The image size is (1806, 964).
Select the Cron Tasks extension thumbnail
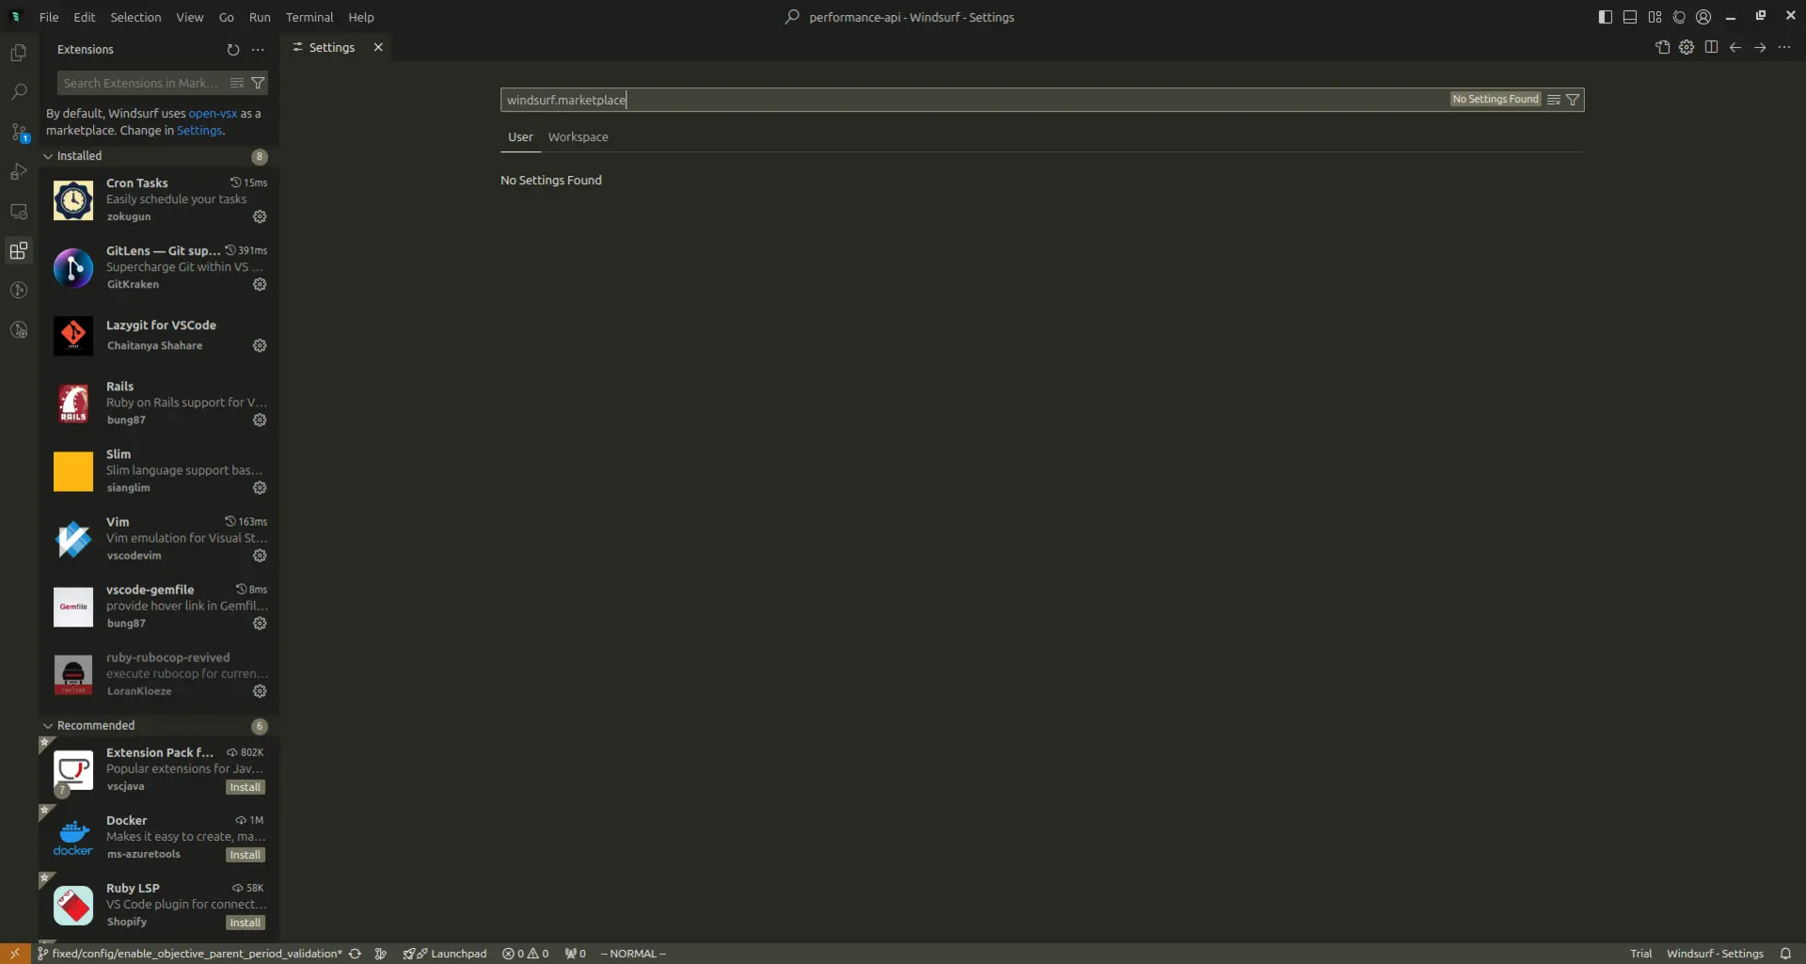pos(73,200)
